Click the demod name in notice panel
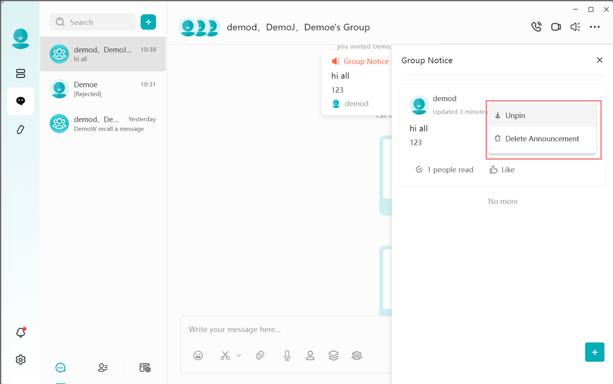 click(x=444, y=98)
